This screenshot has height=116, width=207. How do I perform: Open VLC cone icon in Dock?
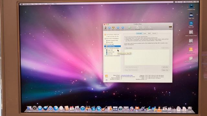pos(159,109)
